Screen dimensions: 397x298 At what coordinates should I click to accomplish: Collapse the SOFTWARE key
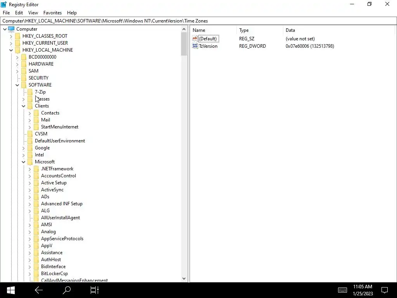point(17,85)
